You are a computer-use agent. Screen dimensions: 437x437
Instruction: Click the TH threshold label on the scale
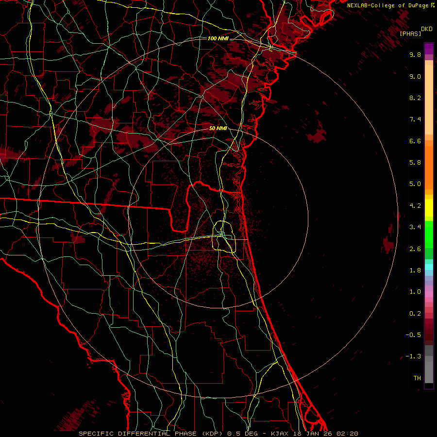(417, 378)
